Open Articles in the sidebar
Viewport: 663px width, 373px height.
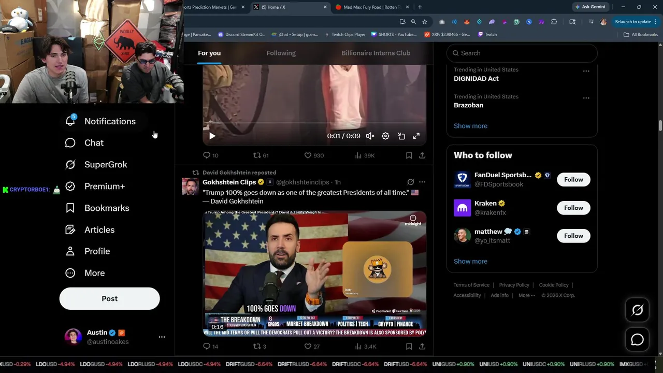coord(90,230)
